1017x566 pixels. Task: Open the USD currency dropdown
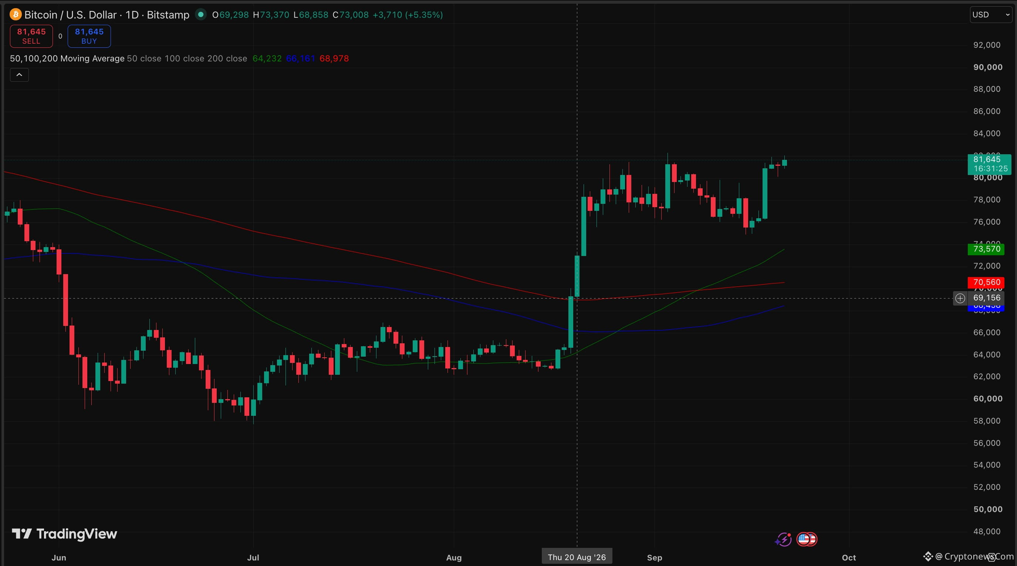(991, 15)
